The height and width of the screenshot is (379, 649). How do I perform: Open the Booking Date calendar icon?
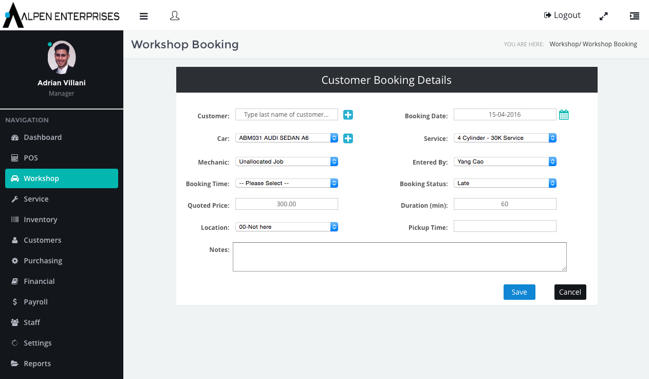tap(564, 115)
